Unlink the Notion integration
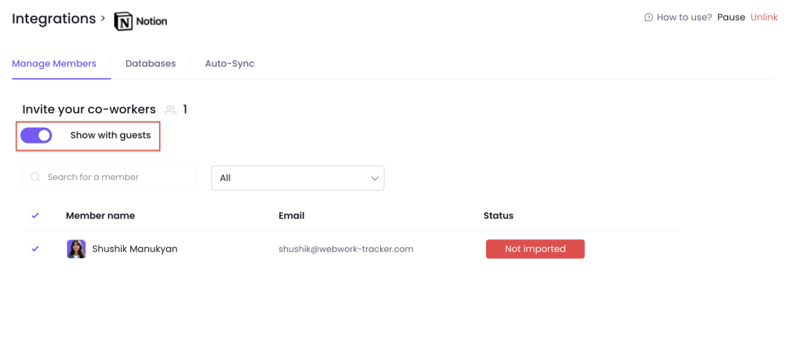Viewport: 799px width, 343px height. coord(764,17)
